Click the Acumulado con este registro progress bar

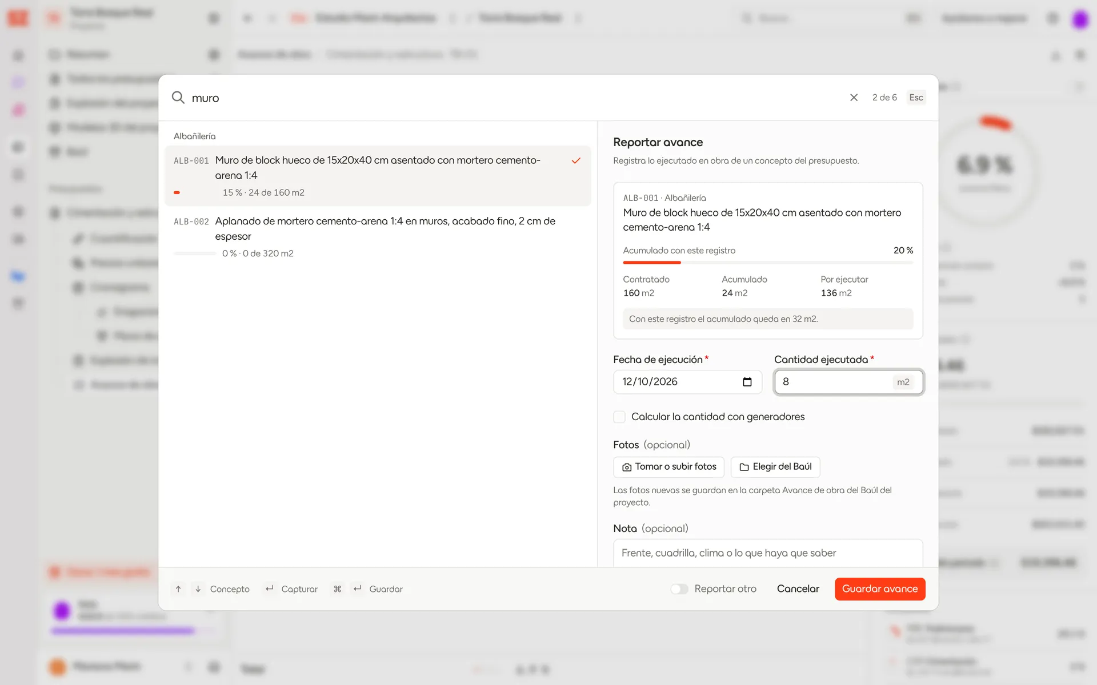(x=768, y=263)
